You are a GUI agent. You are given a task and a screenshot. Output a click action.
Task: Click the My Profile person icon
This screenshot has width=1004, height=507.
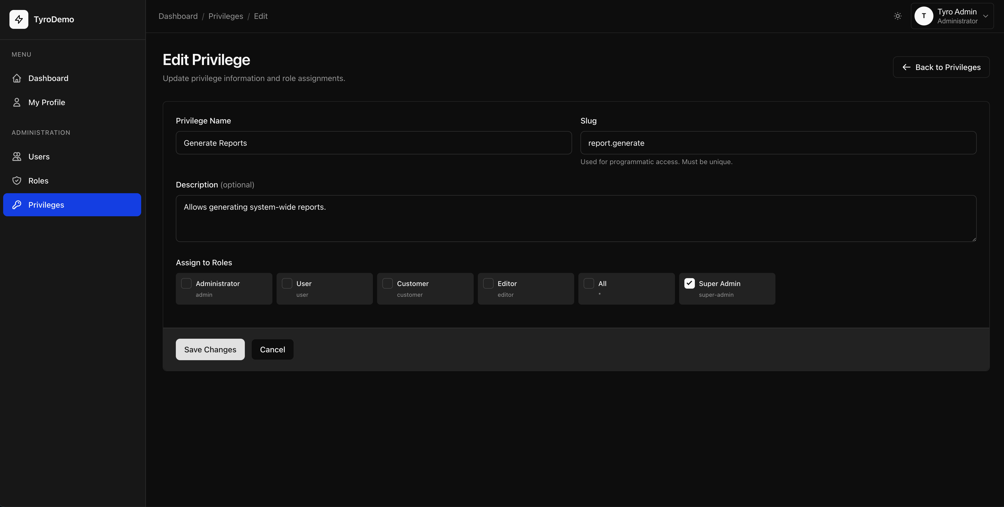(x=17, y=103)
